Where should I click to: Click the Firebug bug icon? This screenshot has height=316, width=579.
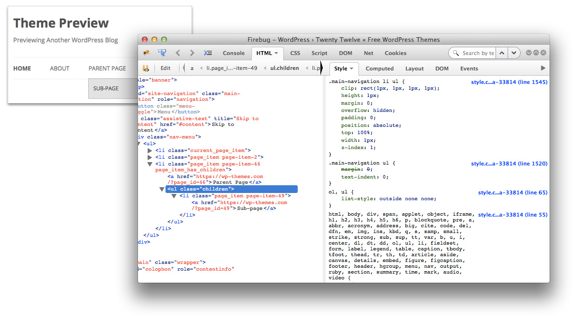146,53
